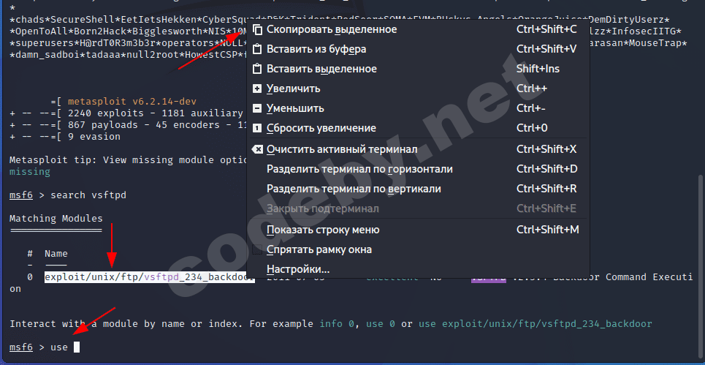Click "search vsftpd" command text
This screenshot has width=705, height=365.
(x=88, y=195)
